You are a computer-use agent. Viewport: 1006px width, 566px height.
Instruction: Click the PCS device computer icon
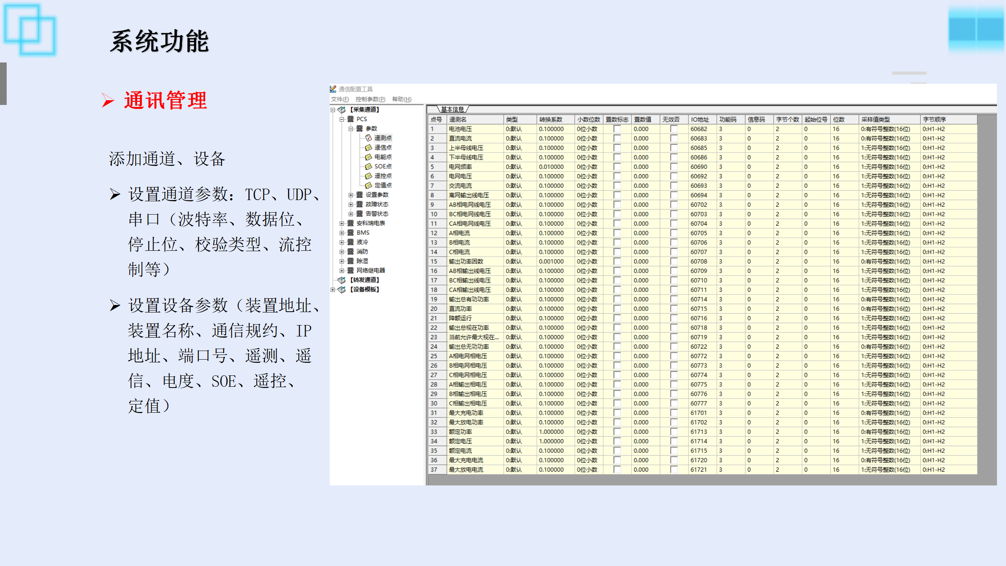351,119
